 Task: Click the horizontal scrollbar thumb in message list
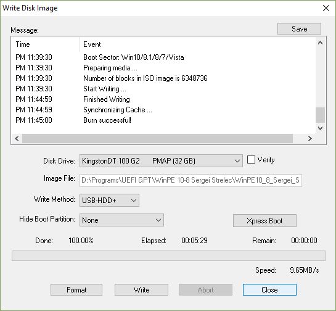(x=157, y=139)
